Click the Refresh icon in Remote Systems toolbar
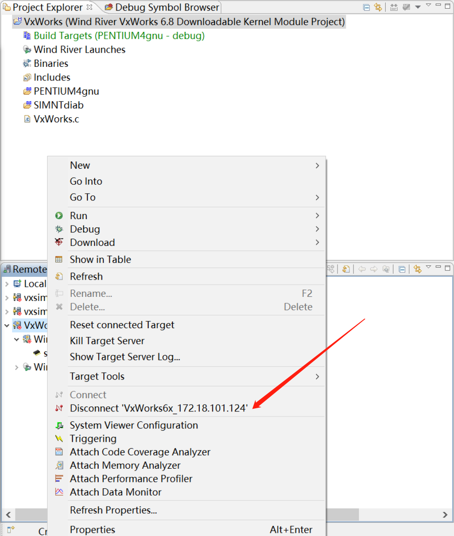This screenshot has height=536, width=454. [x=346, y=269]
